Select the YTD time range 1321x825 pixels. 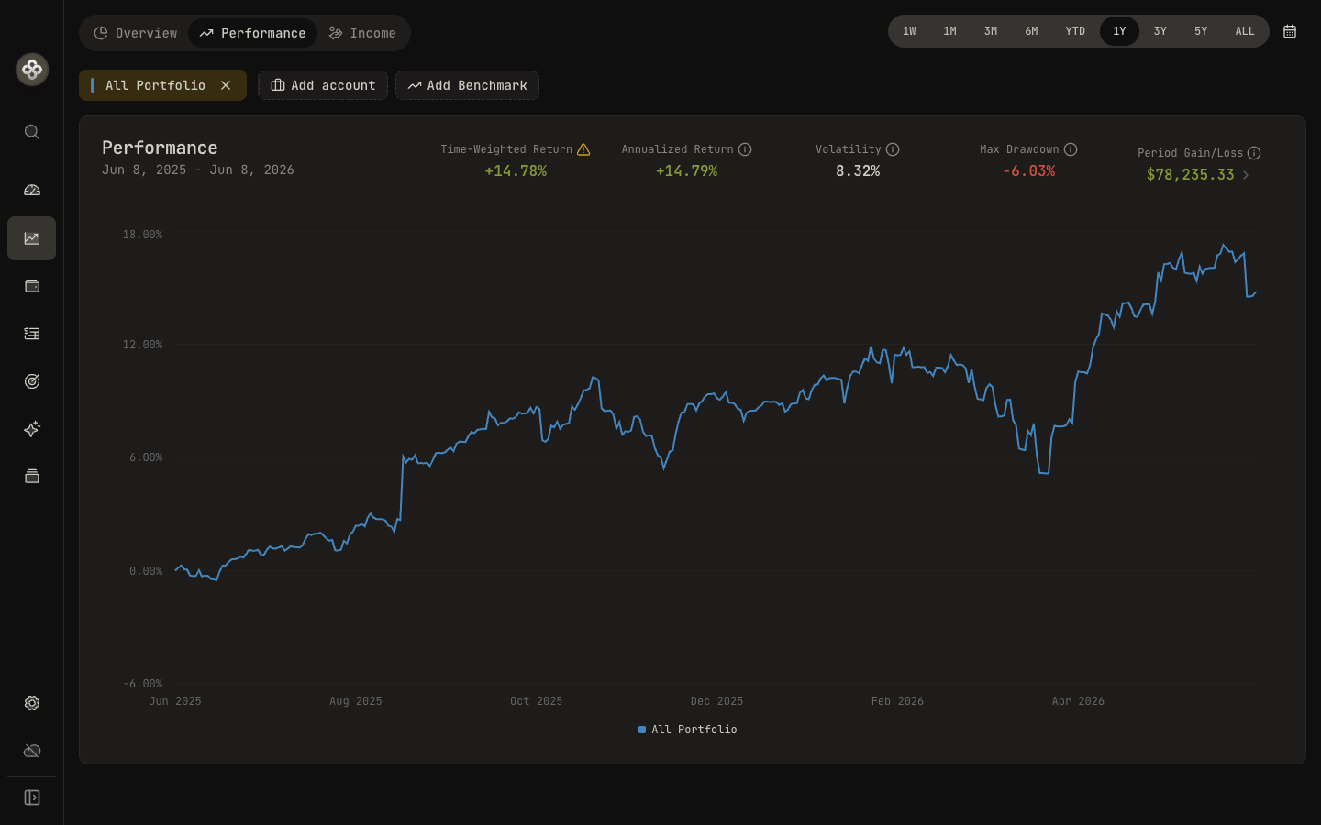(x=1075, y=31)
